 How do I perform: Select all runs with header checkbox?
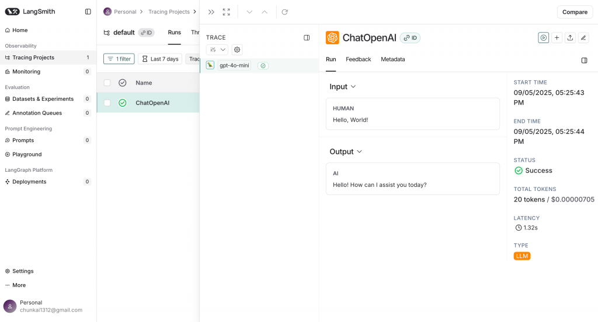coord(107,83)
